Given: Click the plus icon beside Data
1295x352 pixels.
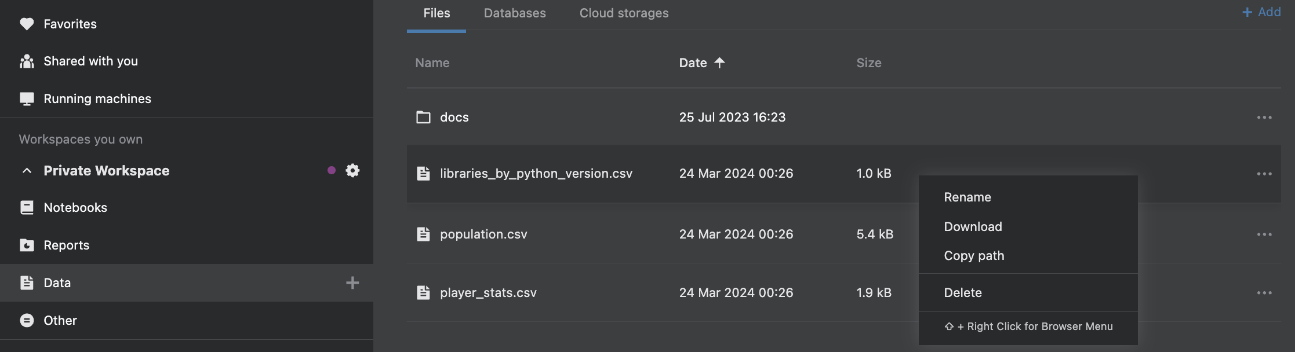Looking at the screenshot, I should pos(352,283).
